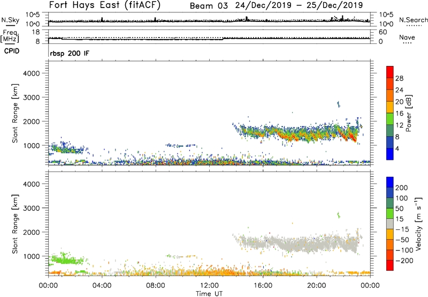This screenshot has height=297, width=428.
Task: Pick the red bottom of the velocity colorbar
Action: (390, 265)
